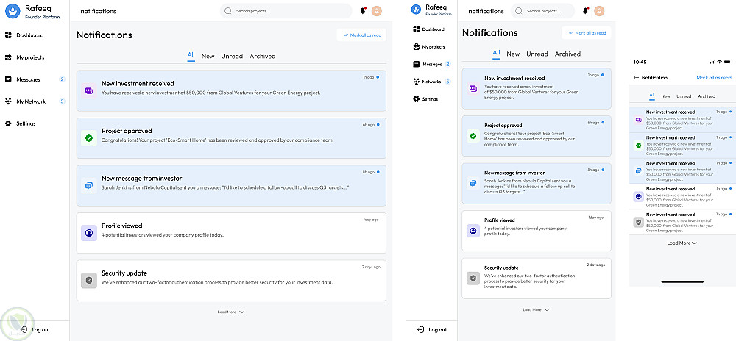Click the Dashboard icon in the leftmost sidebar
This screenshot has width=736, height=341.
pos(9,35)
